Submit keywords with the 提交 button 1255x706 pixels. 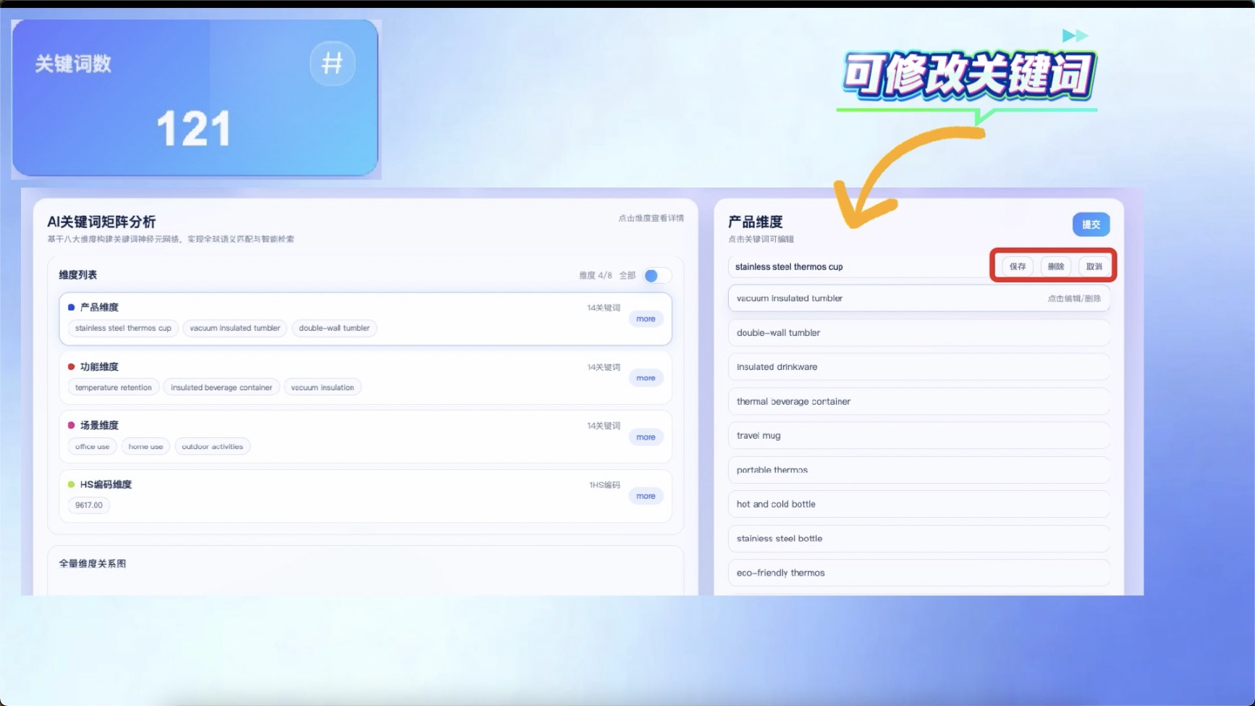pyautogui.click(x=1091, y=224)
